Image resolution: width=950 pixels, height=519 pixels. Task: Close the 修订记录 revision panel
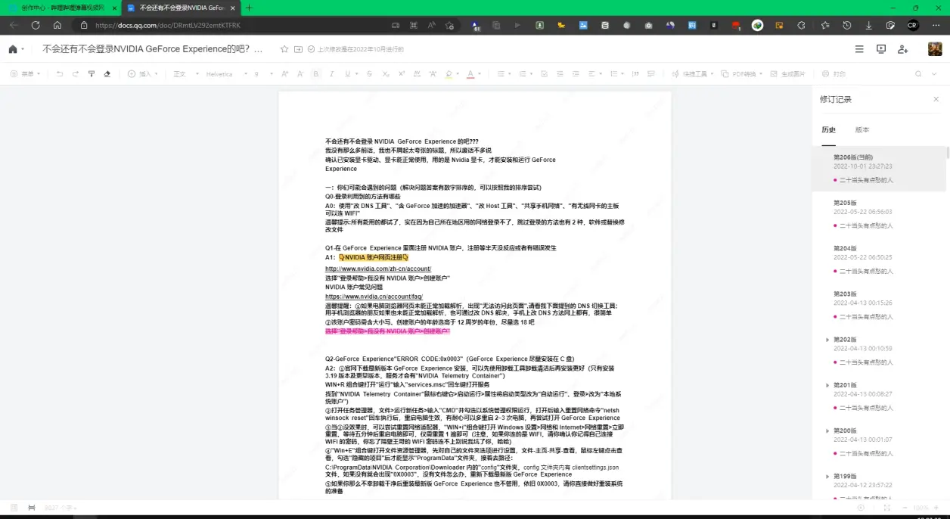[x=936, y=99]
